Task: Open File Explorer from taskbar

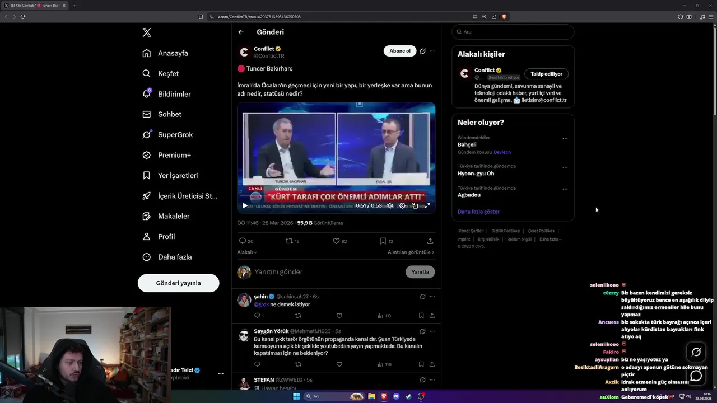Action: coord(371,396)
